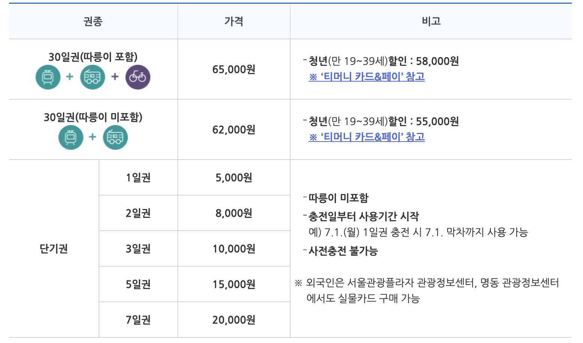
Task: Open '티머니 카드&페이' link under 58,000원 discount
Action: [x=367, y=77]
